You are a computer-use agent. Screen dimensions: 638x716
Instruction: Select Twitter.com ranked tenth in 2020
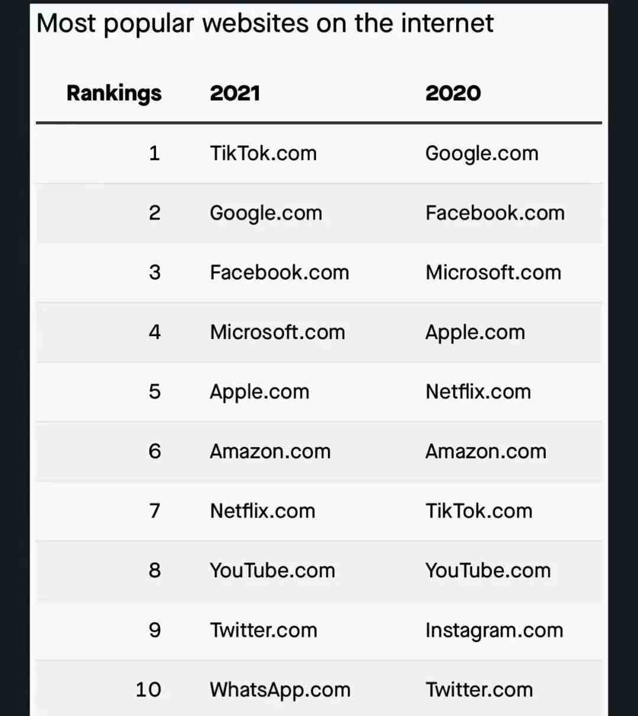click(479, 690)
